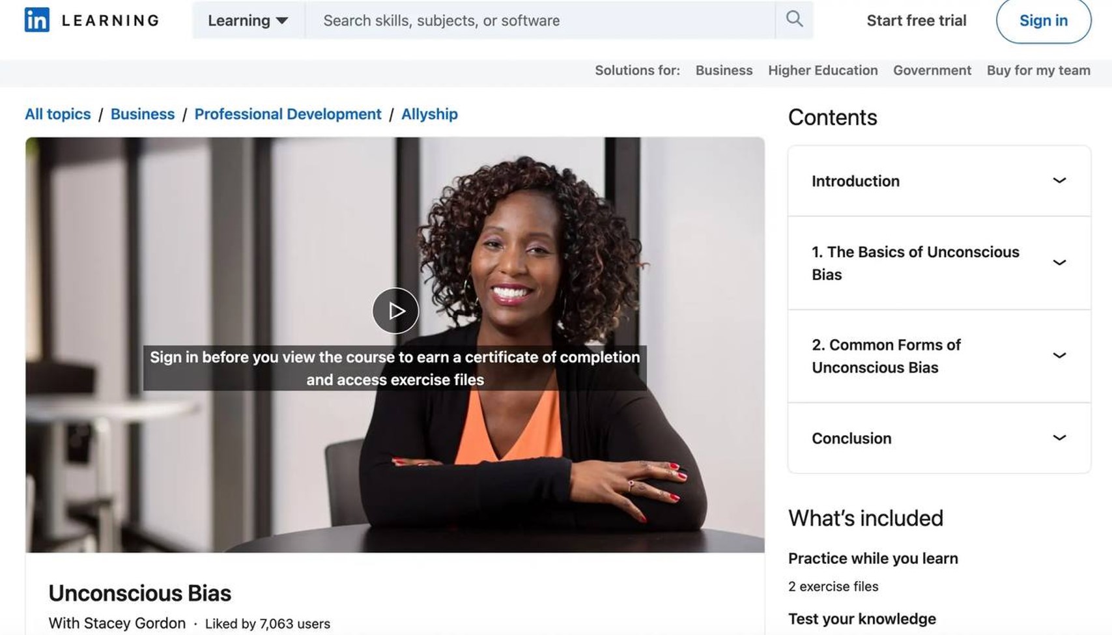Focus the search skills input field
The image size is (1112, 635).
coord(540,20)
